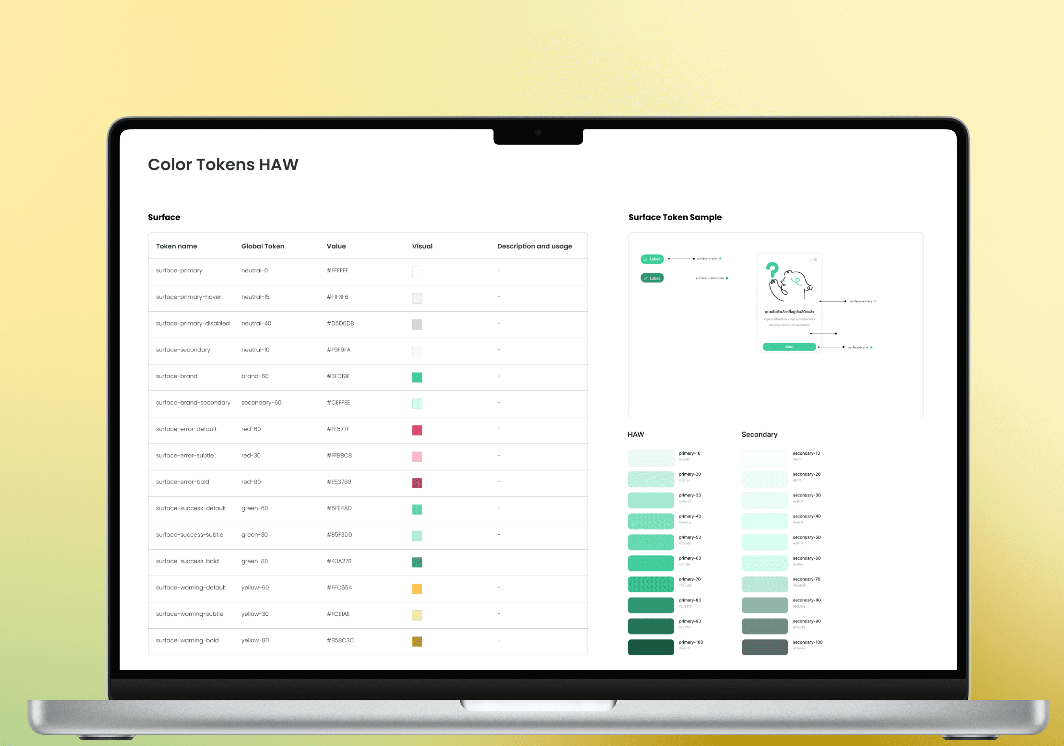1064x746 pixels.
Task: Click the surface-primary-disabled gray swatch
Action: [417, 324]
